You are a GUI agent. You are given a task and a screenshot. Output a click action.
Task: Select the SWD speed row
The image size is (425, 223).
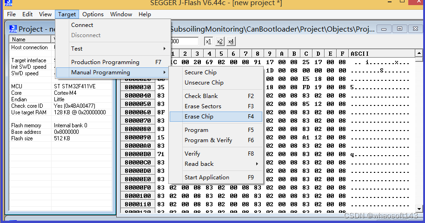tap(60, 73)
